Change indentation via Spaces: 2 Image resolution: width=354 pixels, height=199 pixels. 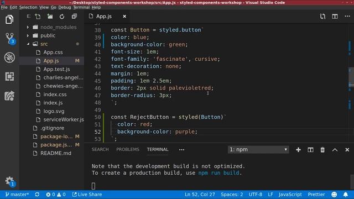(x=232, y=194)
